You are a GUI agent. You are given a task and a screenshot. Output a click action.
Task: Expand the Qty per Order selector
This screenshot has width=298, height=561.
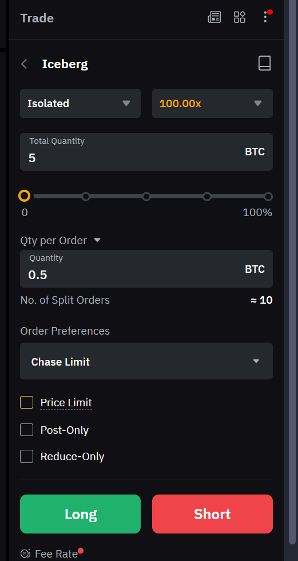[61, 241]
